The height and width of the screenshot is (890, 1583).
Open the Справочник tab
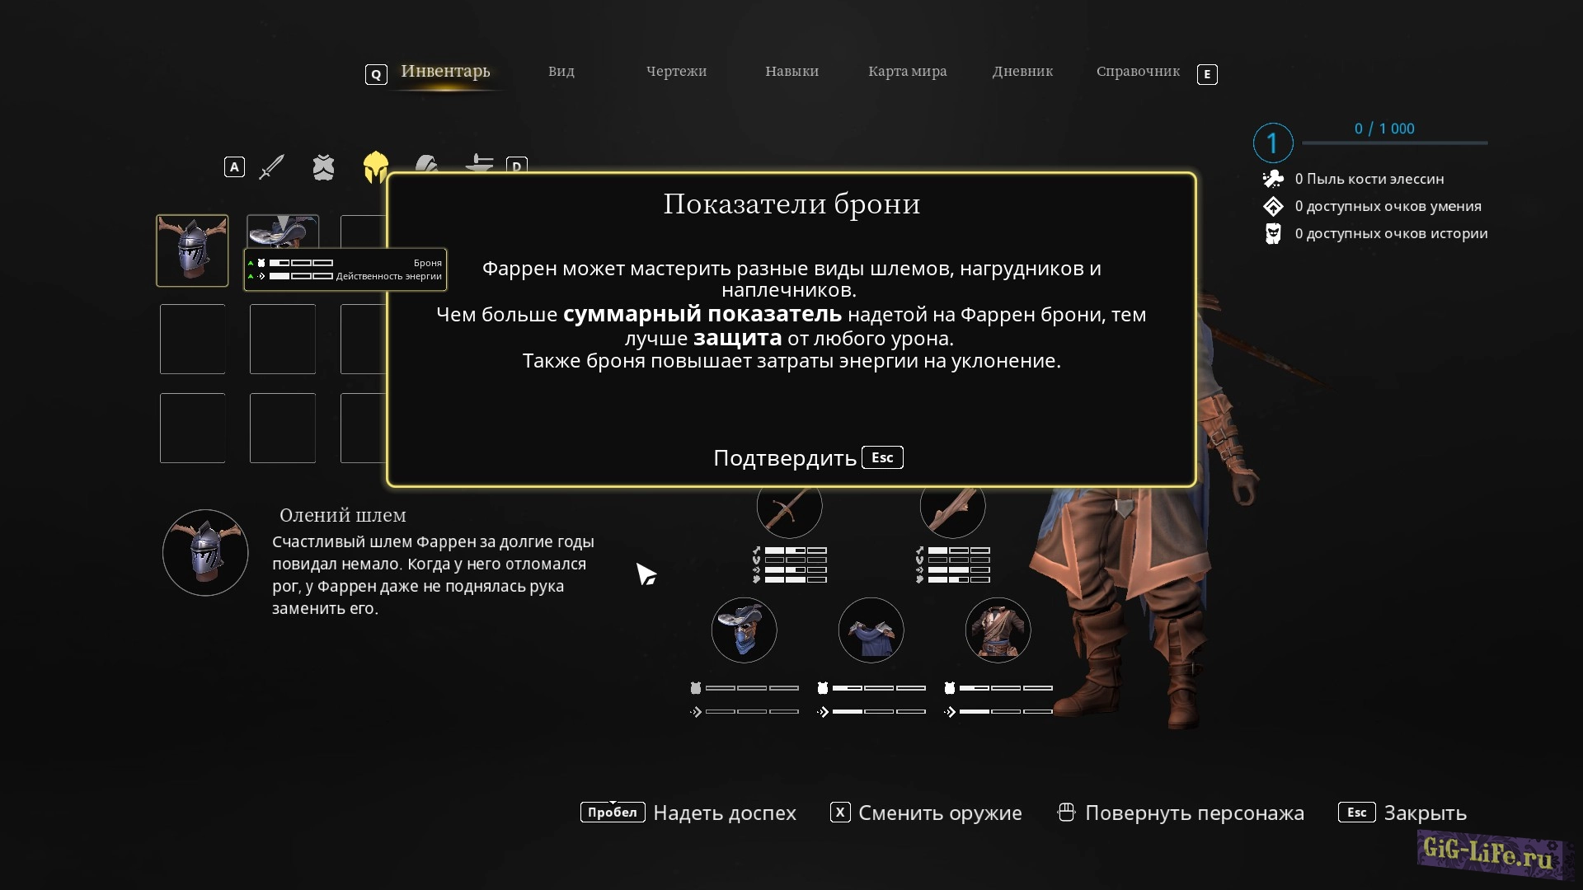[x=1138, y=72]
